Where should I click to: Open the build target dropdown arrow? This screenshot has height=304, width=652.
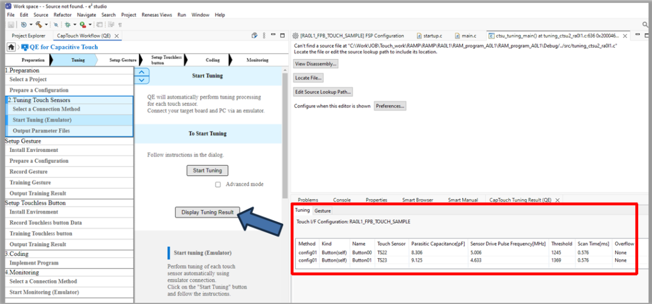click(31, 25)
